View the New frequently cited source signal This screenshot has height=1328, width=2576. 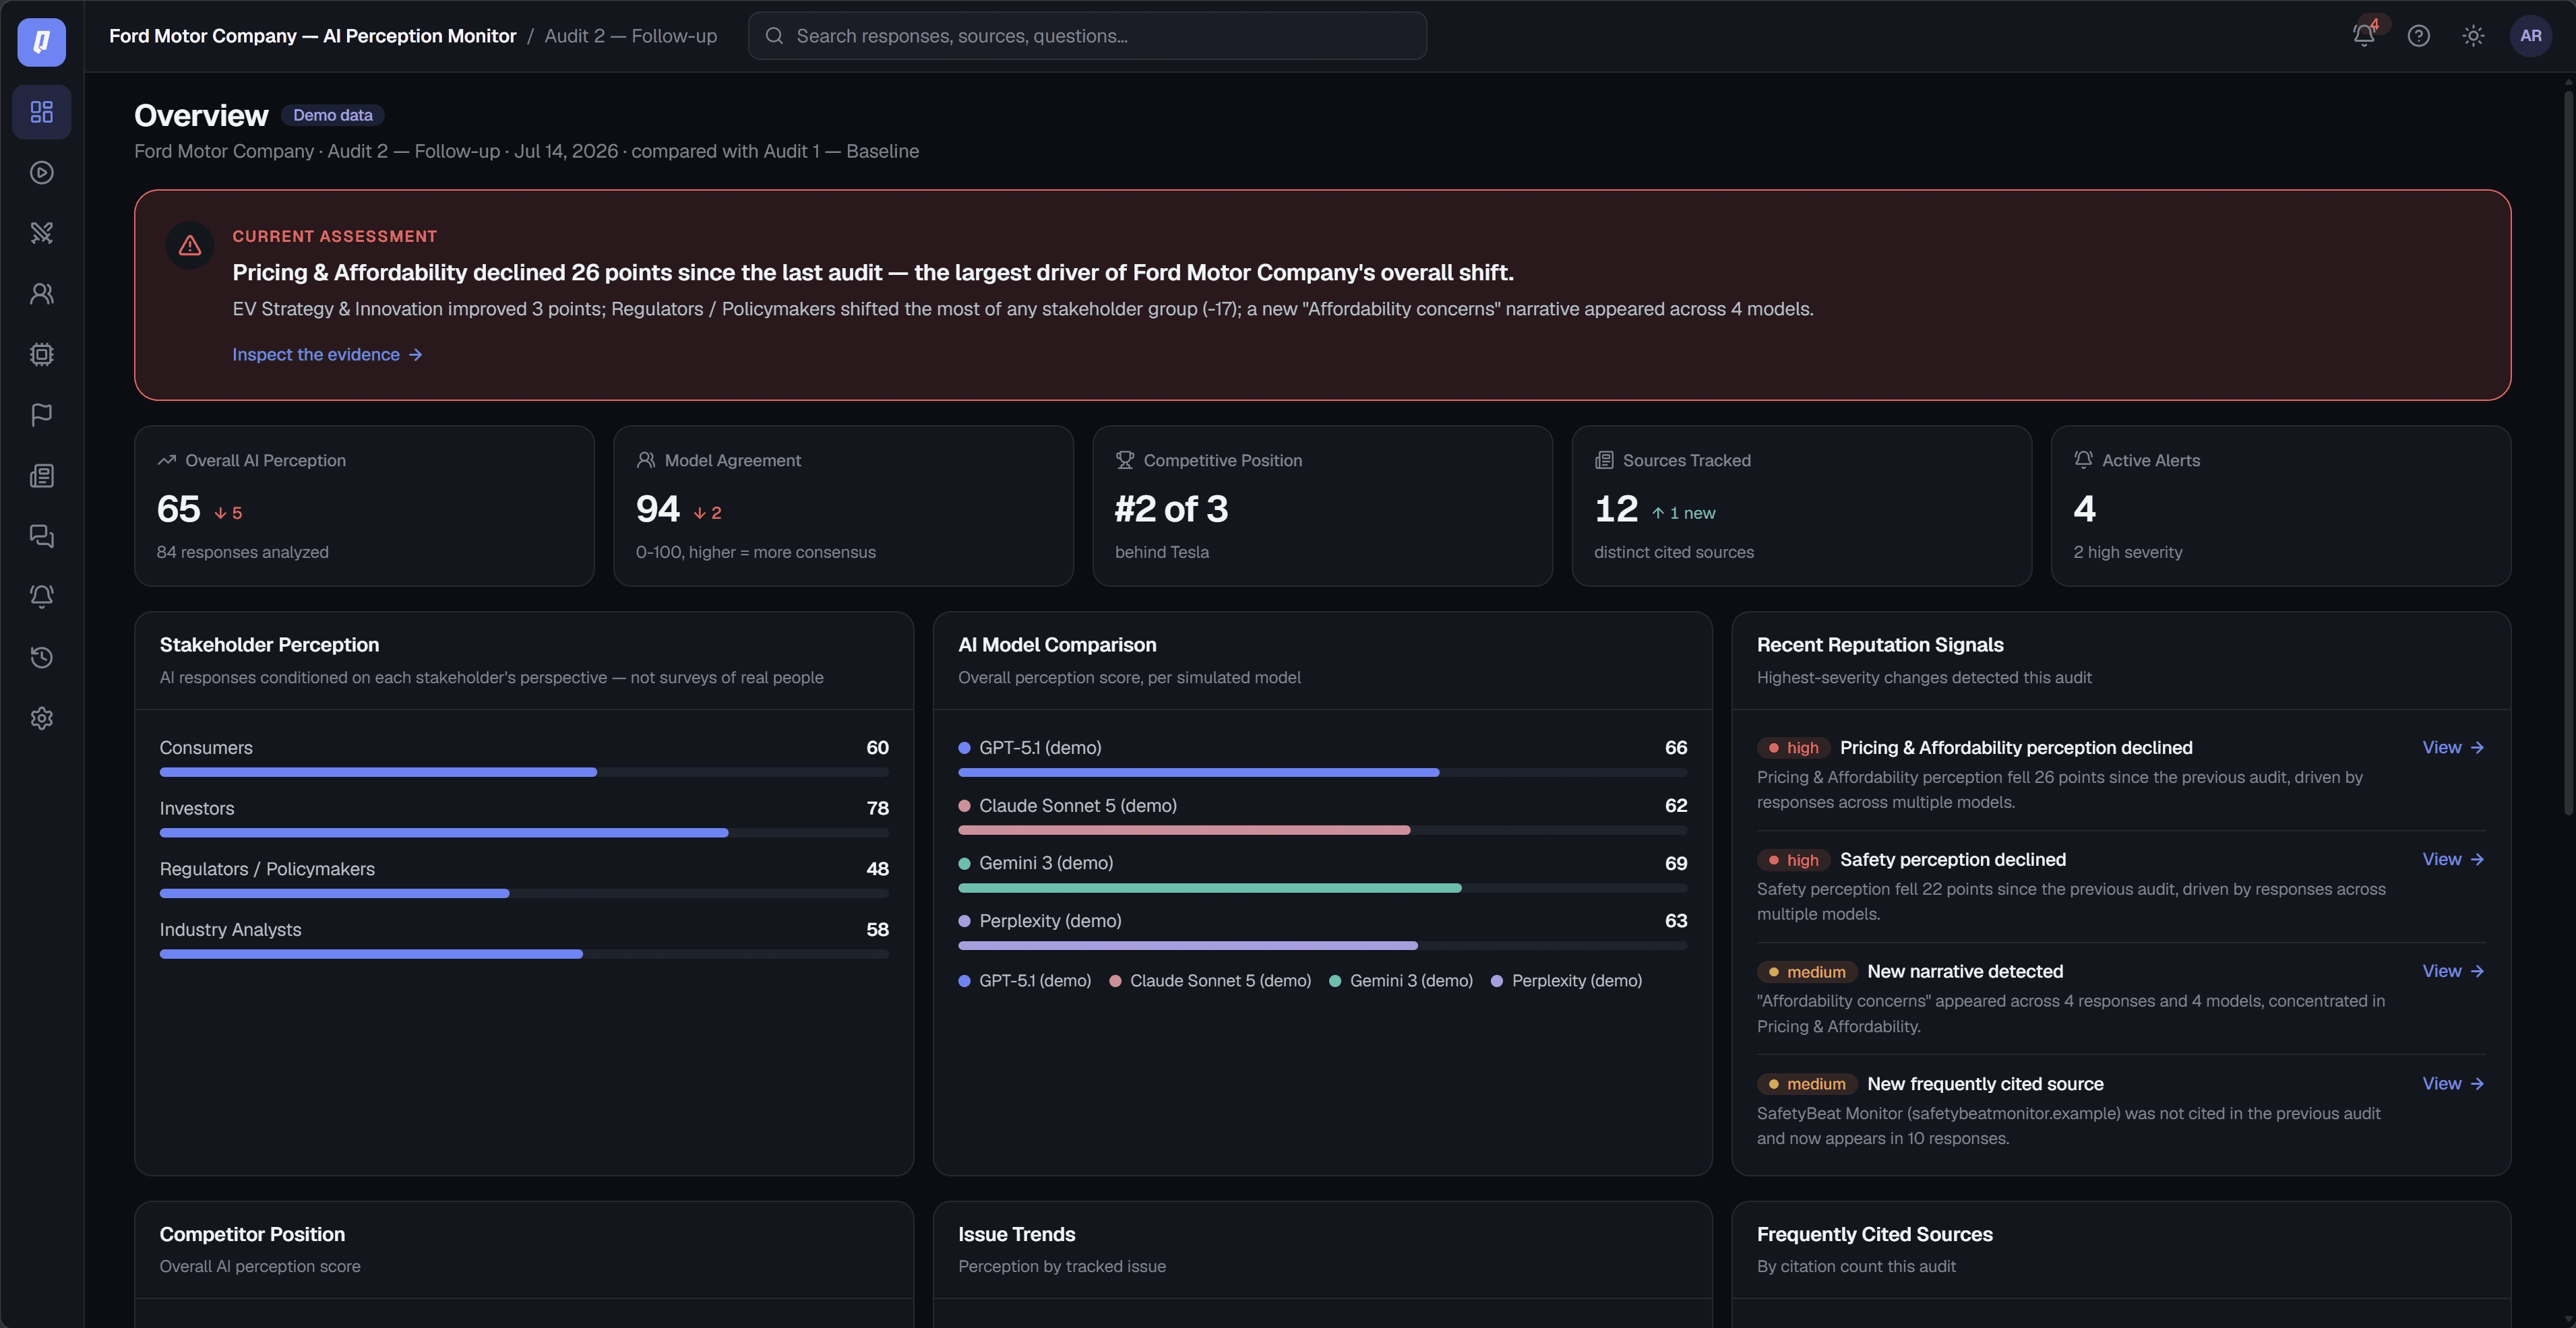pyautogui.click(x=2453, y=1083)
